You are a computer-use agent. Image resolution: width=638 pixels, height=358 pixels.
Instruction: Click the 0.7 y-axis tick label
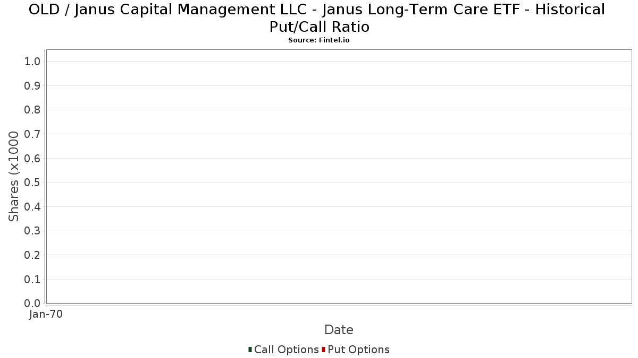32,134
